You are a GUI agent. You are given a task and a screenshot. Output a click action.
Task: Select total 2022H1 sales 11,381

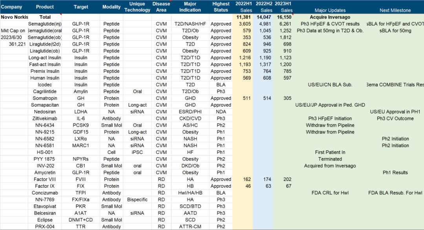[243, 17]
